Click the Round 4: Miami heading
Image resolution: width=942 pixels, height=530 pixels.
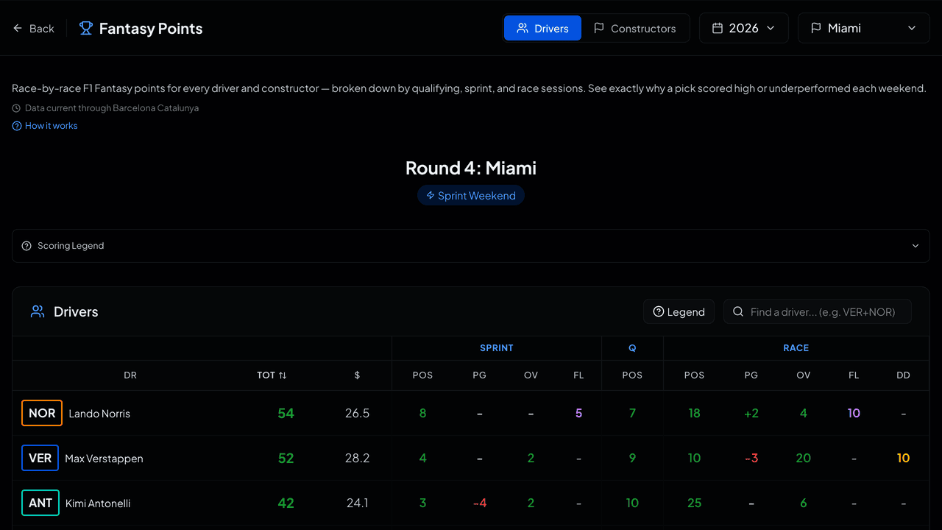tap(471, 168)
